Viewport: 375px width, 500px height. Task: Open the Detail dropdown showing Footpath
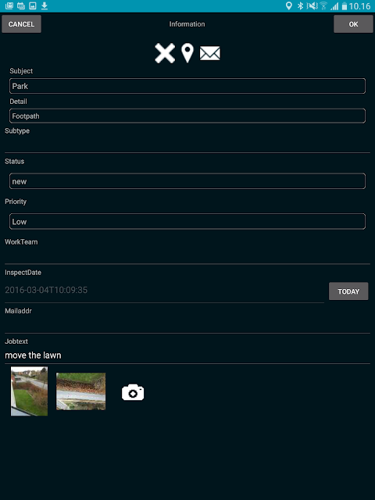point(187,116)
